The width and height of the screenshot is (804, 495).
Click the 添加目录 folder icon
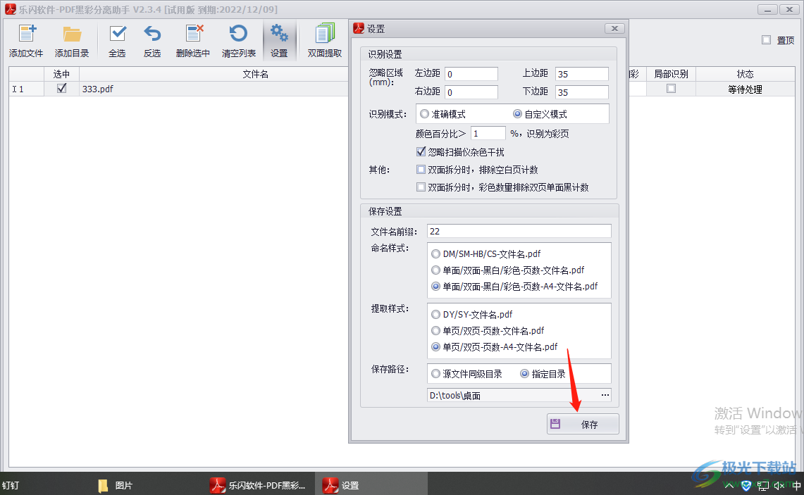(72, 34)
